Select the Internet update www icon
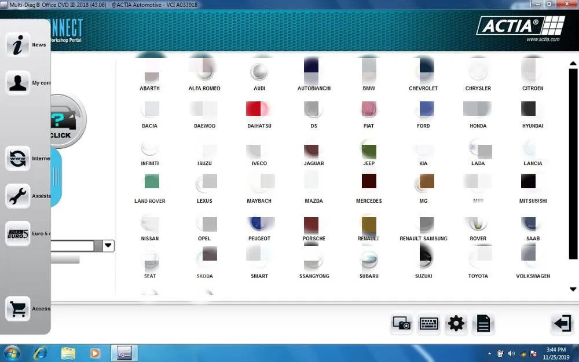Image resolution: width=579 pixels, height=362 pixels. click(x=17, y=159)
